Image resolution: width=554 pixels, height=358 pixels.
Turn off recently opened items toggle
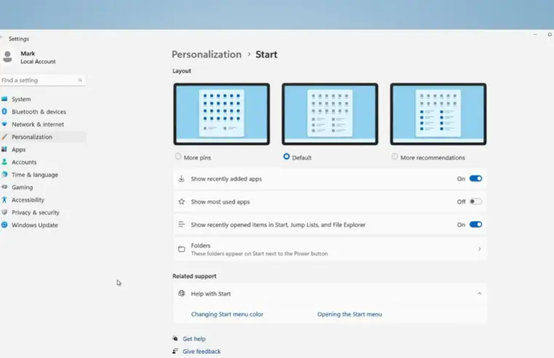point(475,225)
